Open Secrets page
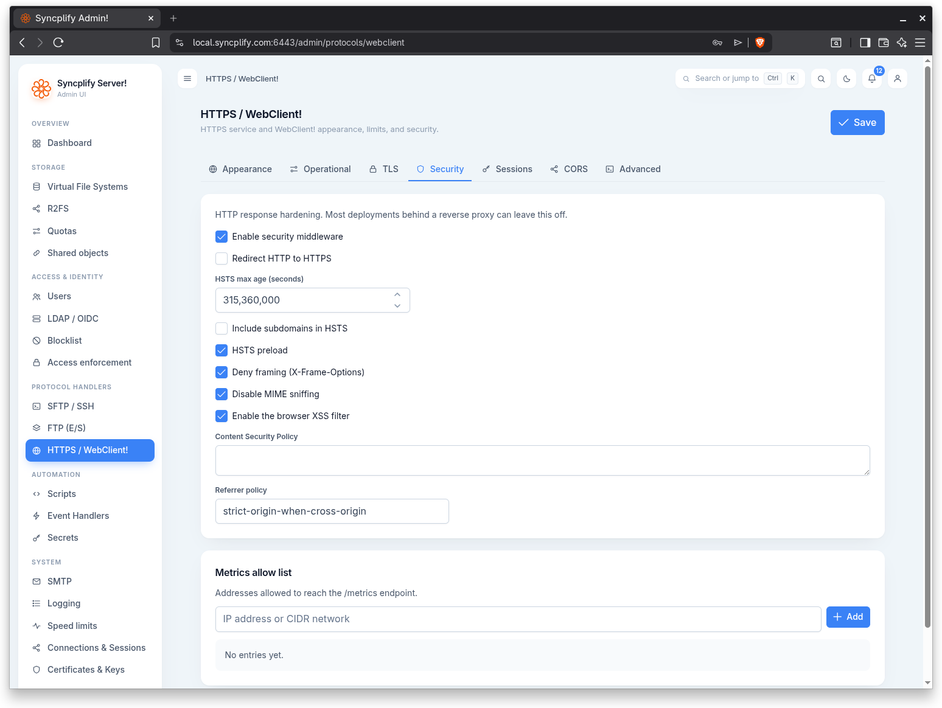Image resolution: width=942 pixels, height=708 pixels. point(90,538)
